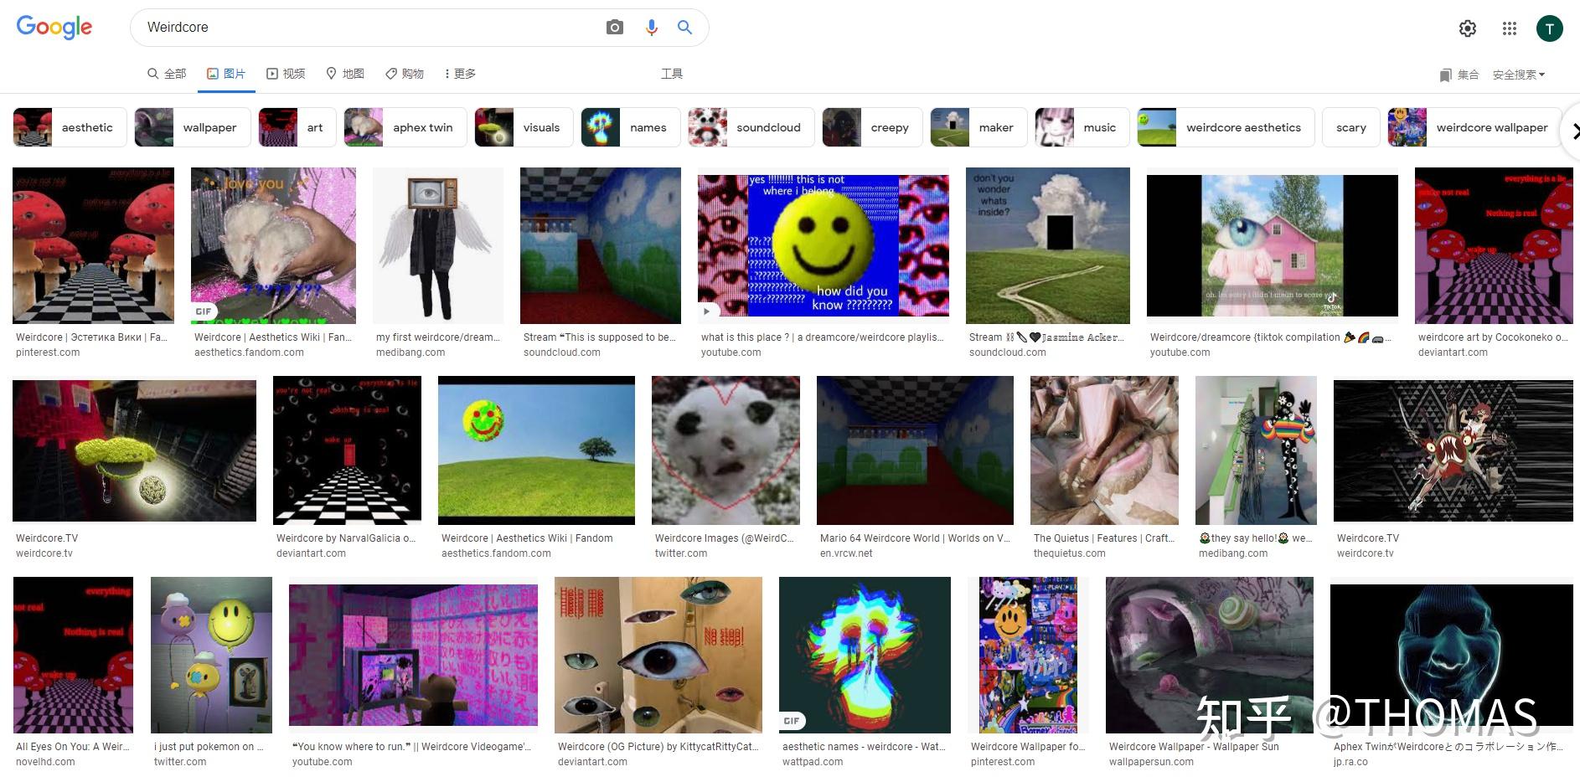
Task: Filter by the music chip
Action: pyautogui.click(x=1082, y=127)
